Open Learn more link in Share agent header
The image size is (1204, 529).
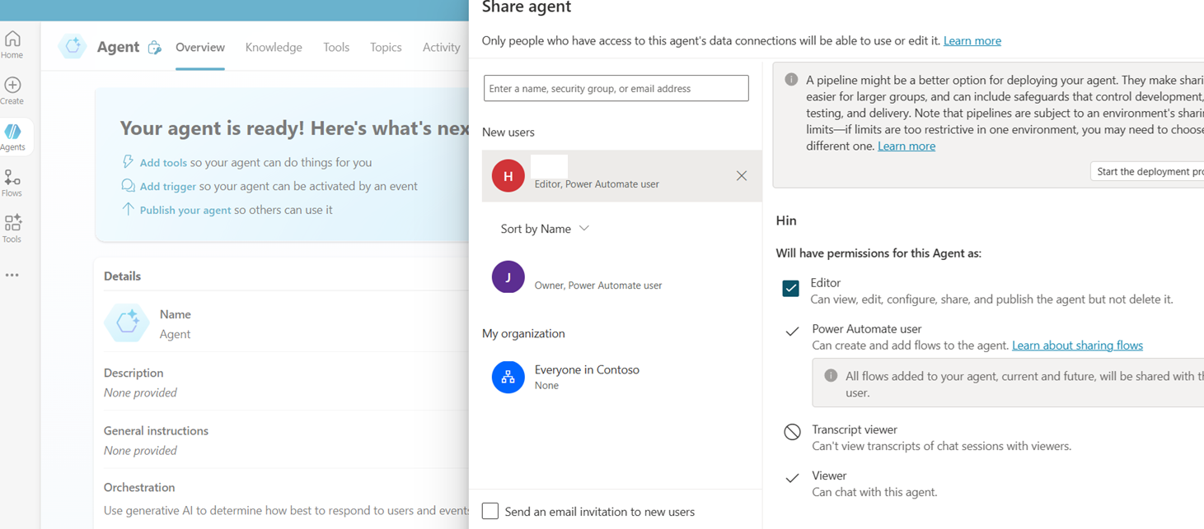pos(972,40)
